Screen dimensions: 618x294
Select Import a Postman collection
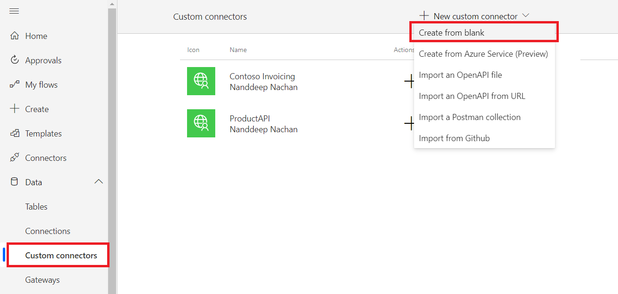(469, 117)
